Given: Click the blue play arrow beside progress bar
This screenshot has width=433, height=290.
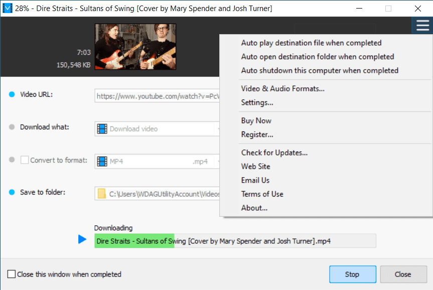Looking at the screenshot, I should [x=82, y=239].
